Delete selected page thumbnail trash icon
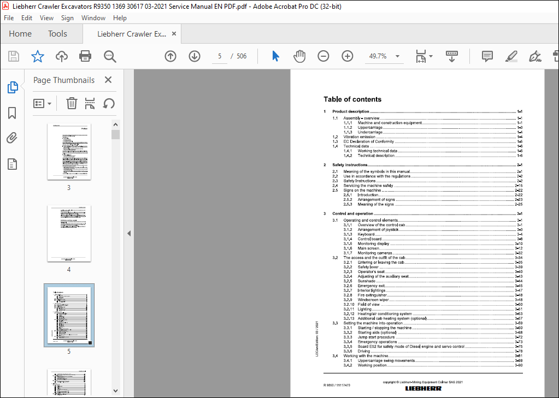 (x=72, y=104)
